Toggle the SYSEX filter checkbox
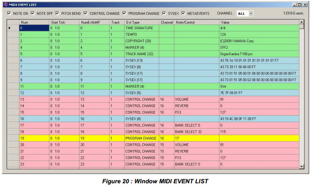Image resolution: width=312 pixels, height=187 pixels. click(x=164, y=13)
